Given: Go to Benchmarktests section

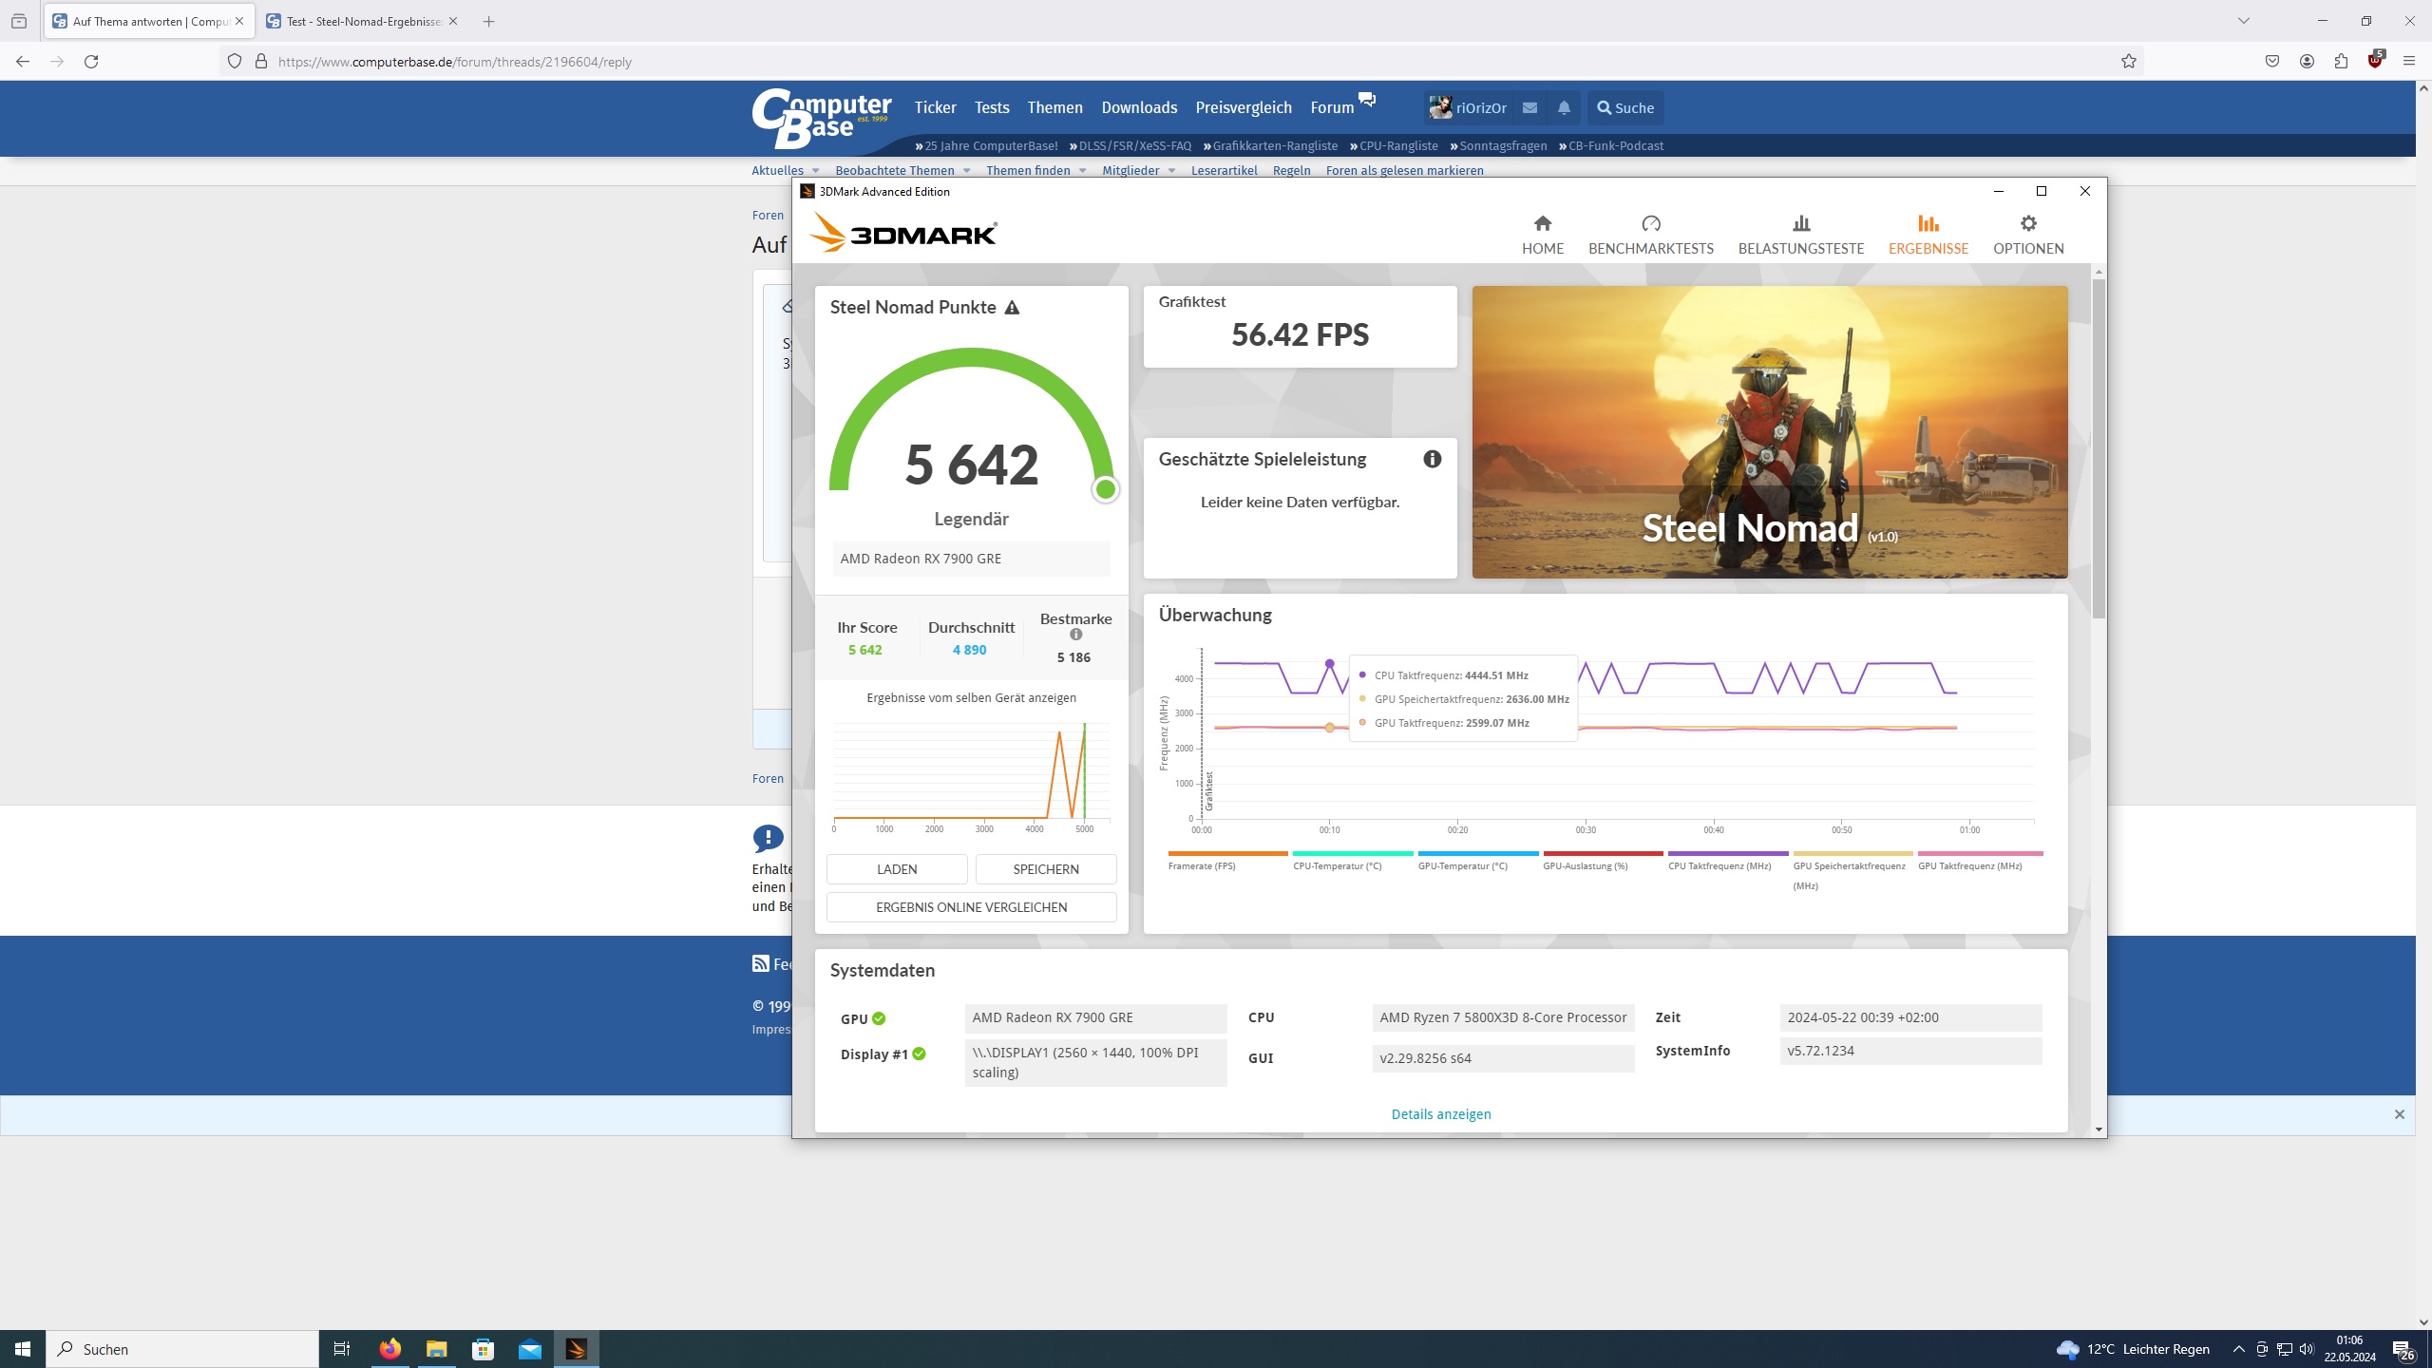Looking at the screenshot, I should [x=1650, y=235].
